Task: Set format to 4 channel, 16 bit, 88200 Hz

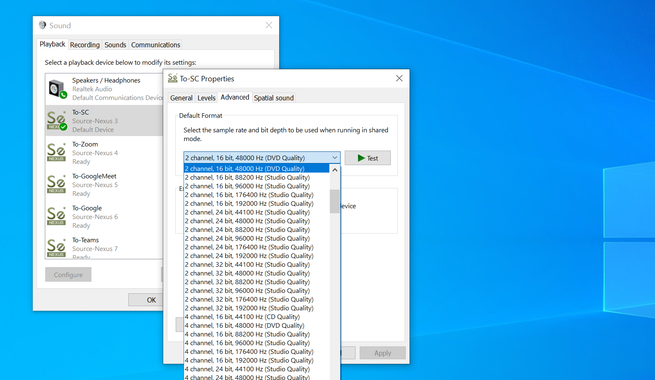Action: point(257,334)
